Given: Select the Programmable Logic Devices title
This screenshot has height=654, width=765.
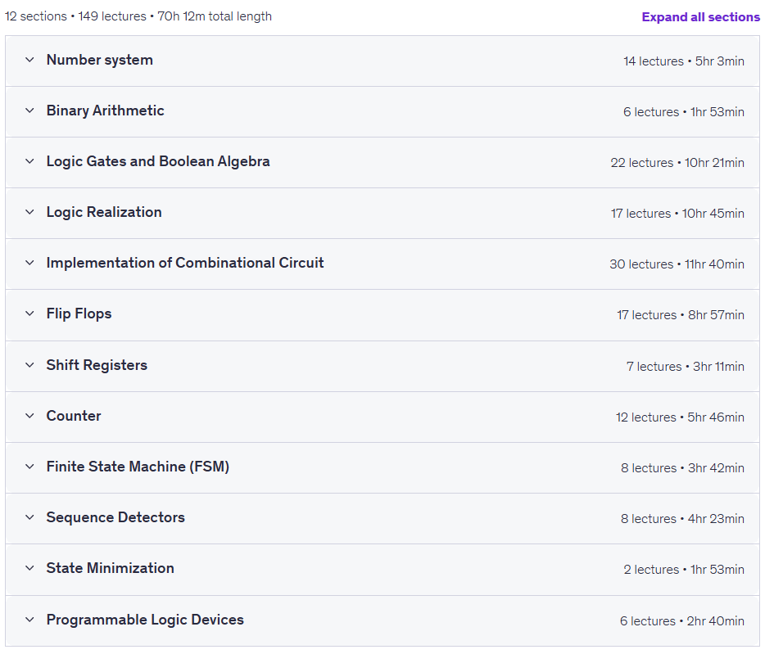Looking at the screenshot, I should click(145, 620).
